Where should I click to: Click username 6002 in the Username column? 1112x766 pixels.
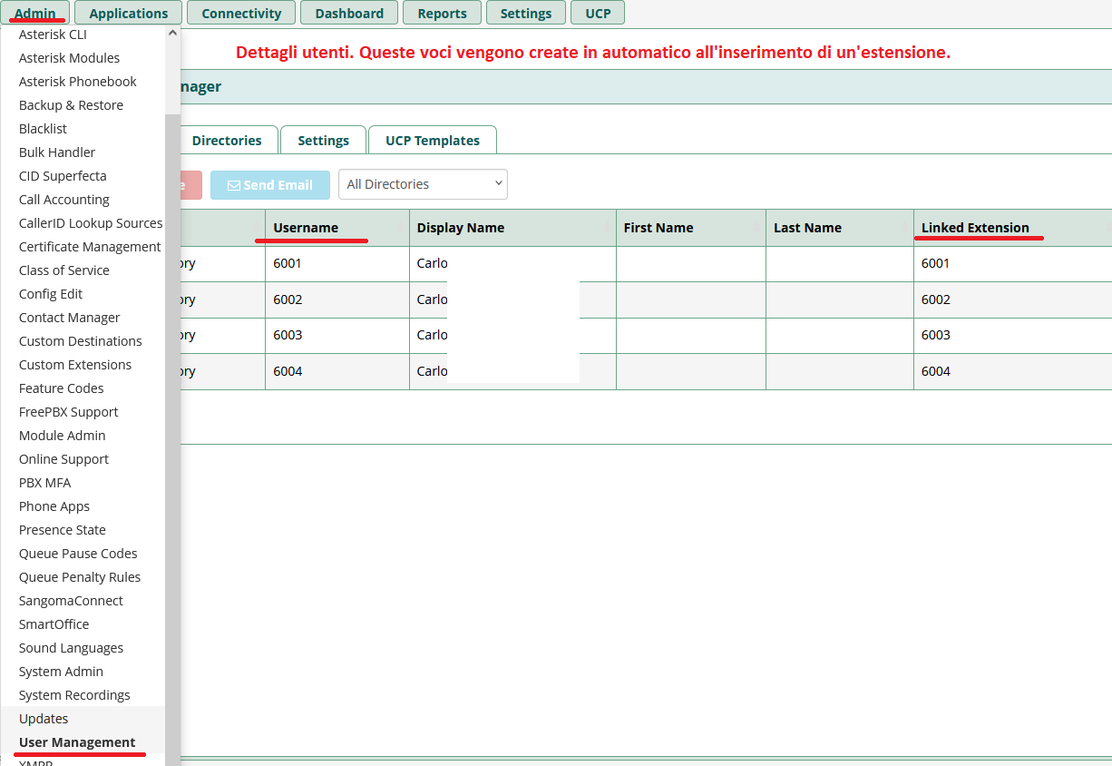click(288, 300)
